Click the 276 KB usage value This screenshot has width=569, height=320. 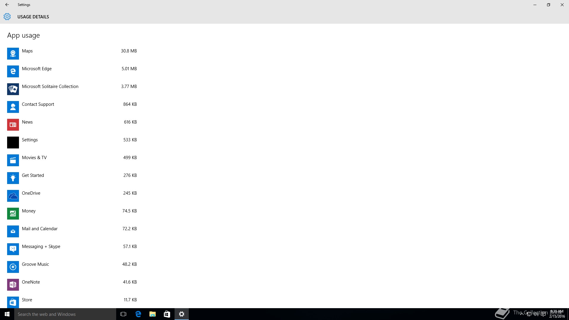(x=130, y=175)
